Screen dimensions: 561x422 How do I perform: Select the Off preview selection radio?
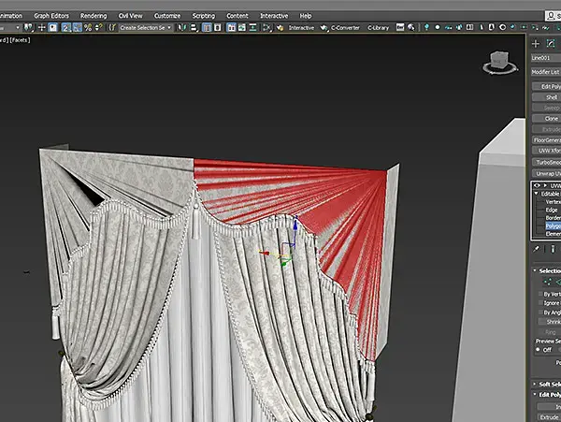(x=536, y=350)
